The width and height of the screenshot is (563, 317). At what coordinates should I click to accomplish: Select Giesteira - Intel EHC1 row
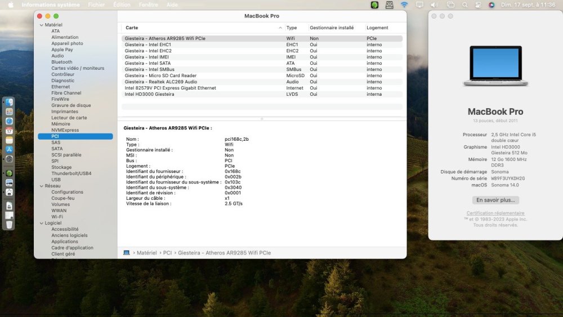[262, 44]
